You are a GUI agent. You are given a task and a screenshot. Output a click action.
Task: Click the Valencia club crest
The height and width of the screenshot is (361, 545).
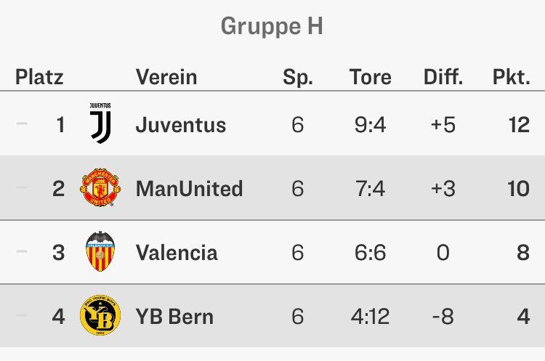coord(100,252)
